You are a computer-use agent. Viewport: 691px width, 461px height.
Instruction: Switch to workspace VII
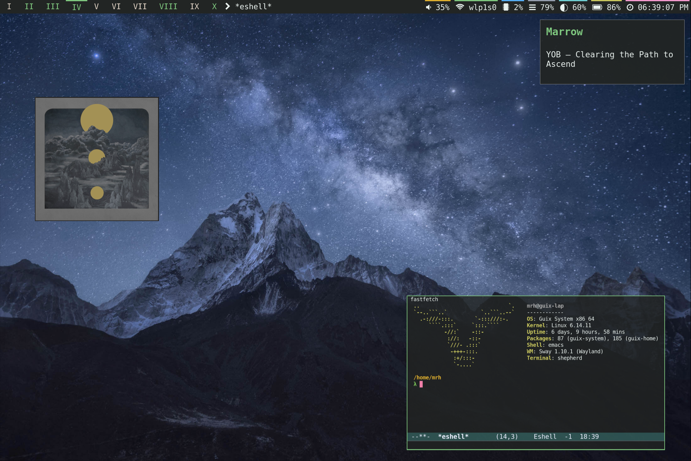click(140, 7)
